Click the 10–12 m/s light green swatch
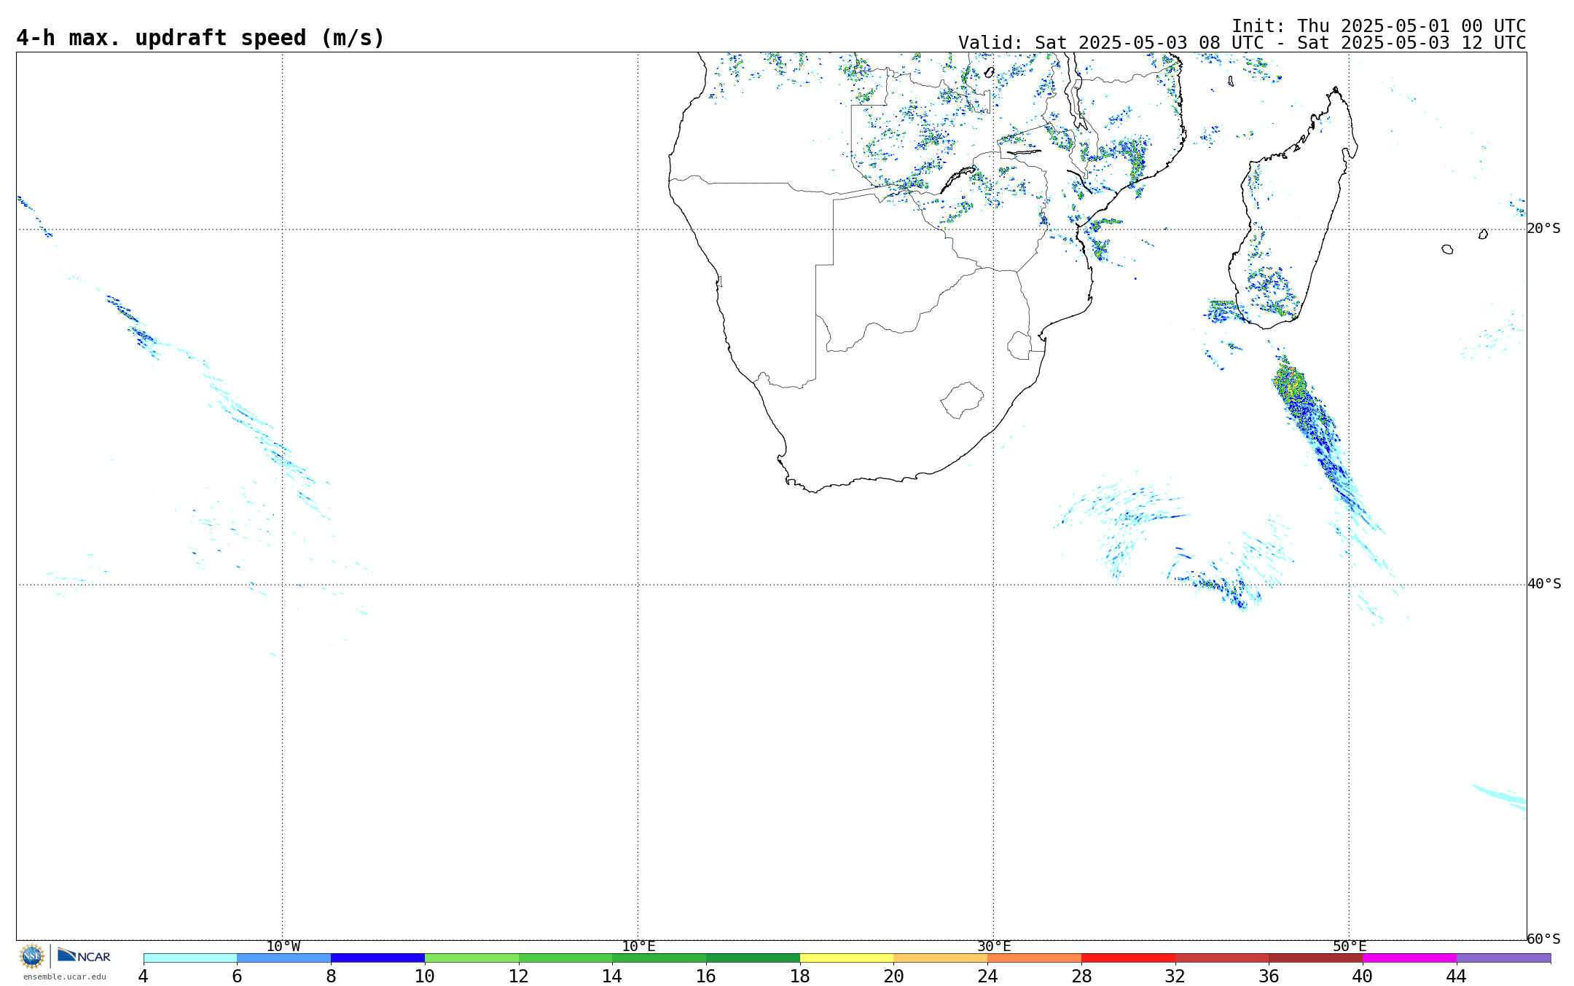This screenshot has height=986, width=1574. pos(471,958)
